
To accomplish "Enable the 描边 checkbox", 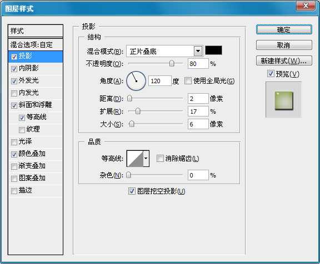I will click(14, 191).
